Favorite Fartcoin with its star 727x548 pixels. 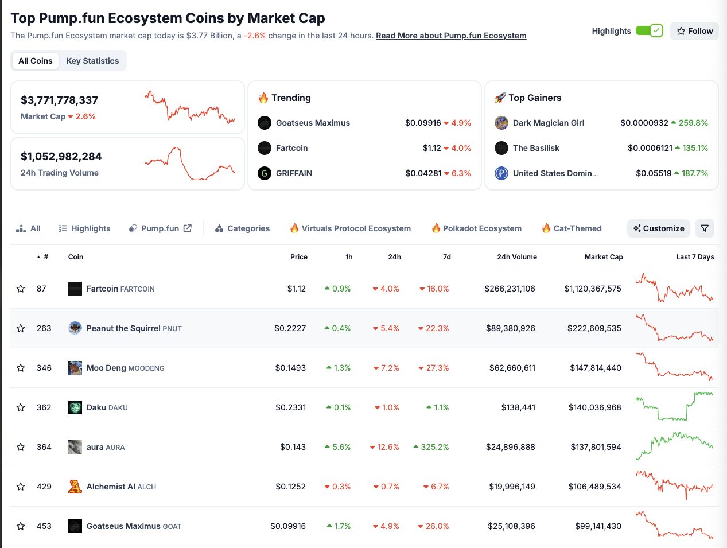point(20,289)
